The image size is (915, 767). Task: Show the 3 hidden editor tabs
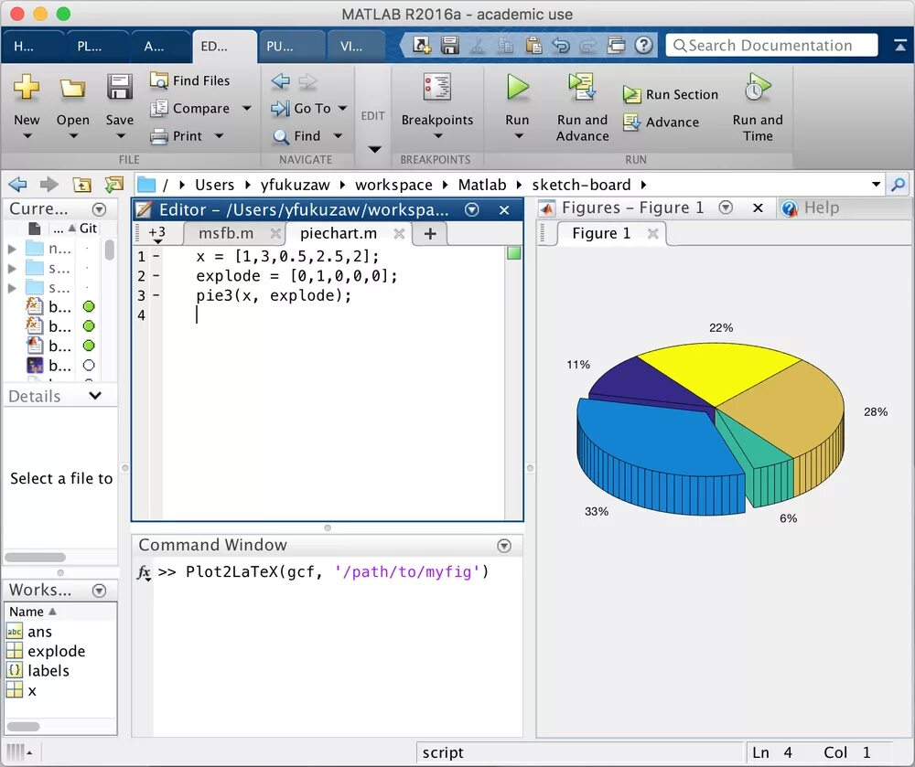coord(157,234)
